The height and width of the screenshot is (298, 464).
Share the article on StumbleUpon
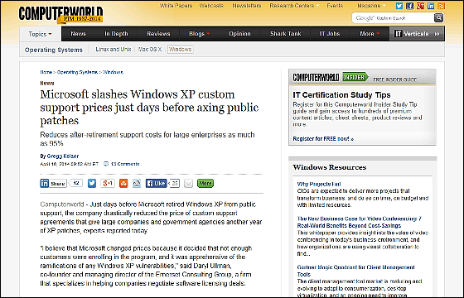123,183
